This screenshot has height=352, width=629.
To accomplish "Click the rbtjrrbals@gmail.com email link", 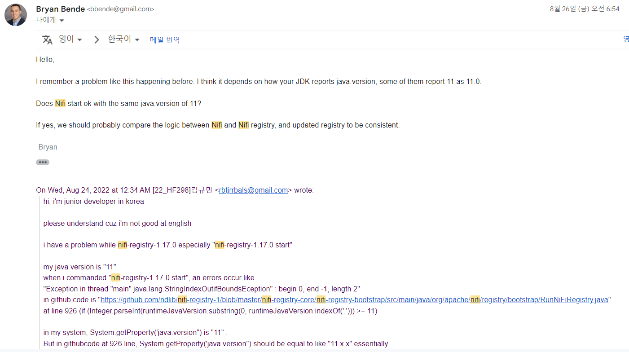I will point(253,190).
